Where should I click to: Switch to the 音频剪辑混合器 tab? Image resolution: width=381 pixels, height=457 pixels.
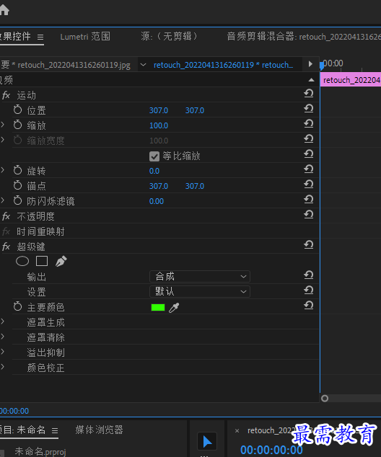(304, 37)
